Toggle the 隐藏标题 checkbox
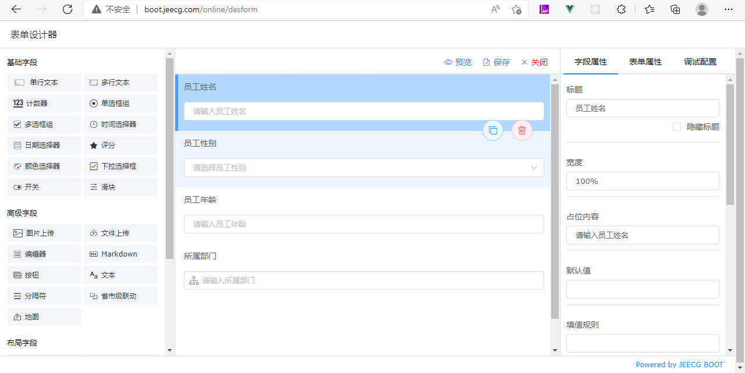The image size is (745, 373). (x=677, y=127)
